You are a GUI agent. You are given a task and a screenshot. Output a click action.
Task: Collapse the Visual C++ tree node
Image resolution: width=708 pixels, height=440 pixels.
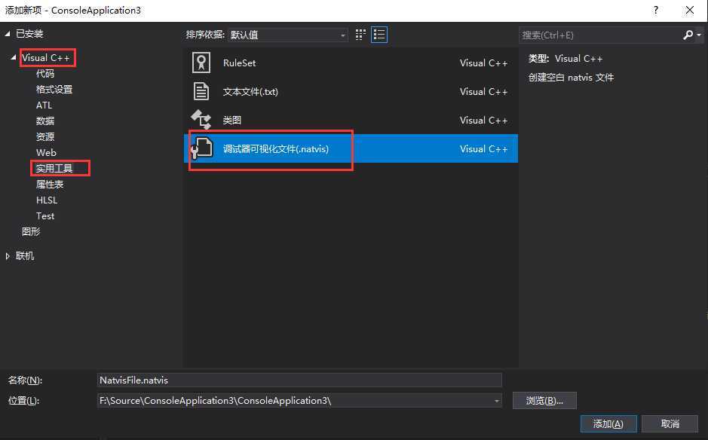point(13,57)
